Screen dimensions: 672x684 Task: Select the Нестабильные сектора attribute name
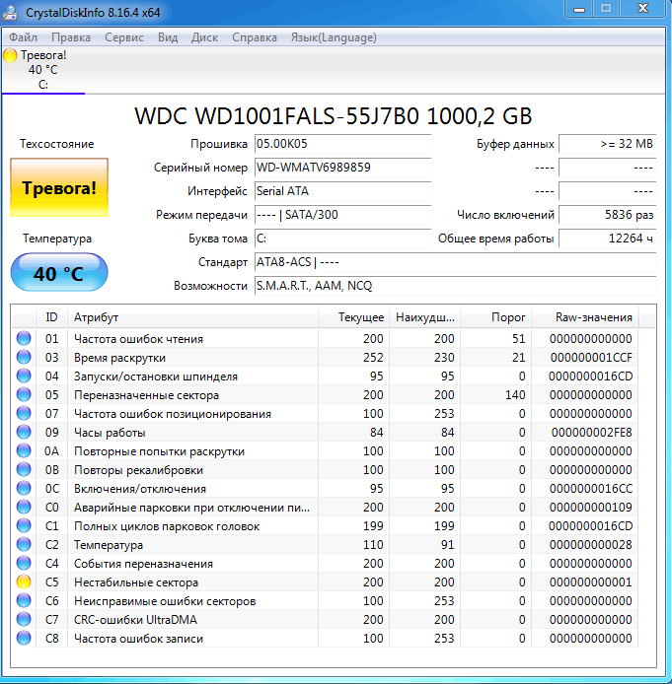pyautogui.click(x=136, y=582)
